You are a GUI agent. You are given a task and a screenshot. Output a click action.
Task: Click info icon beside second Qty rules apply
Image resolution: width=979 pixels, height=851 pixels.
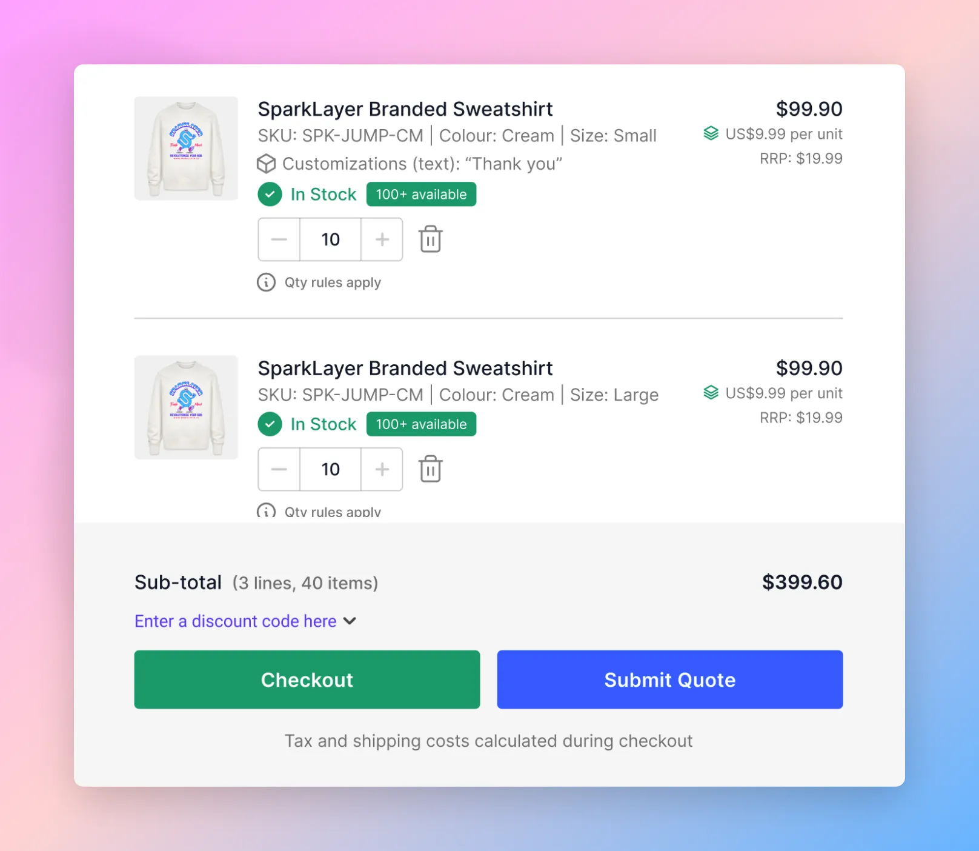pyautogui.click(x=266, y=510)
